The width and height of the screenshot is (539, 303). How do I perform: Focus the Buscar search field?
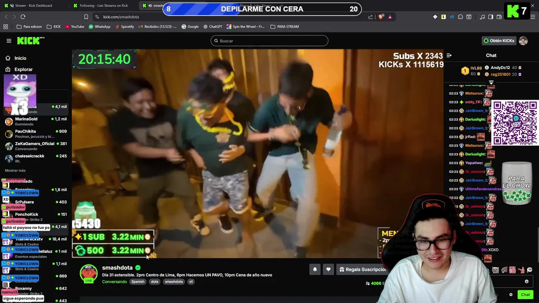[x=269, y=41]
